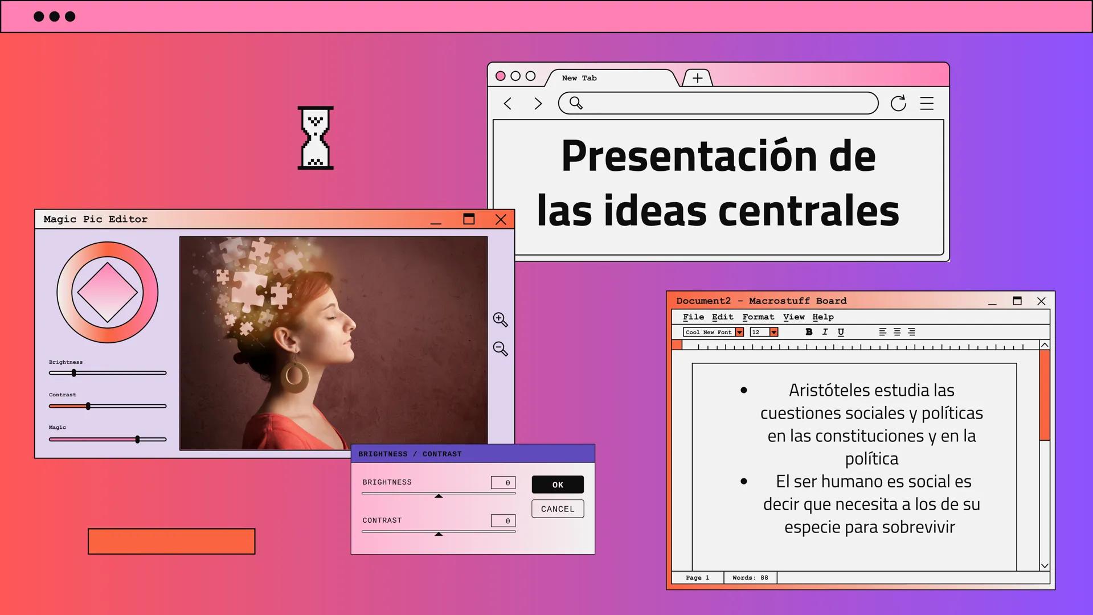The height and width of the screenshot is (615, 1093).
Task: Add a new browser tab with plus
Action: coord(697,78)
